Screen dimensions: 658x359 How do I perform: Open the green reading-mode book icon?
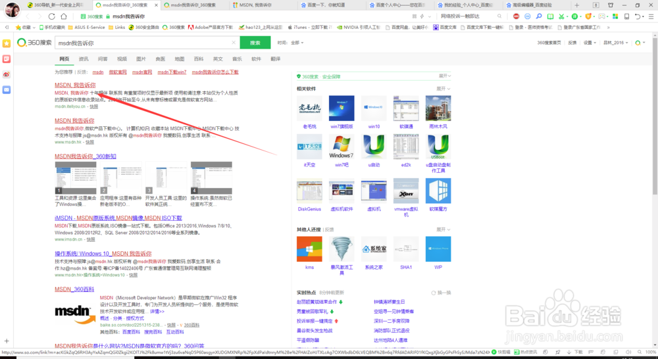550,16
